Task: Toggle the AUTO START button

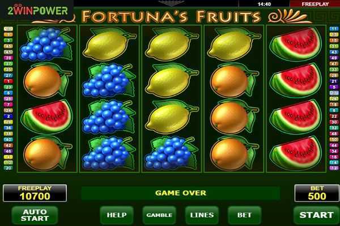Action: click(x=35, y=215)
